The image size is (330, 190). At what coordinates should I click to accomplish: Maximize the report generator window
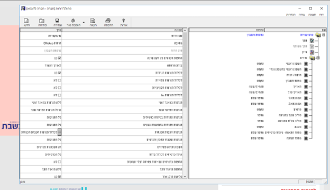click(x=310, y=8)
